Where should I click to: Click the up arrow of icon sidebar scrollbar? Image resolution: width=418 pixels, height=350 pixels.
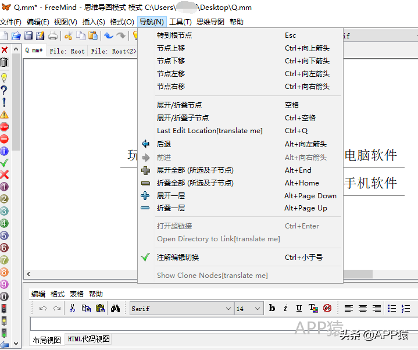(16, 49)
